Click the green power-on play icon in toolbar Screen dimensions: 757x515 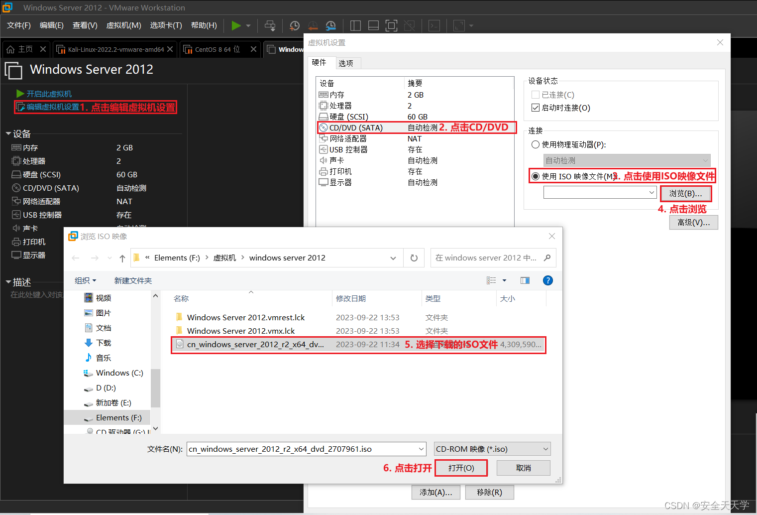[x=236, y=25]
